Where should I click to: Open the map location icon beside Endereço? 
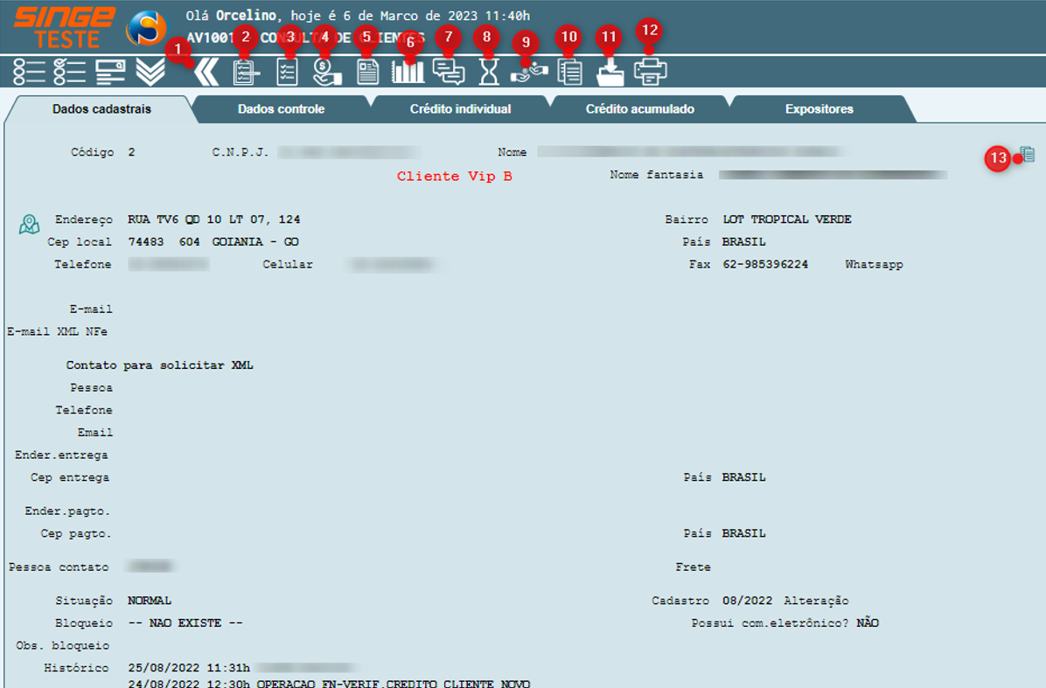pos(29,225)
